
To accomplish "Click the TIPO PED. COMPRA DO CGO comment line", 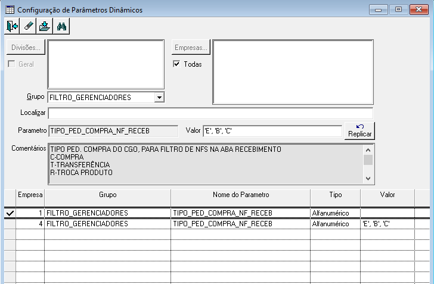I will click(x=166, y=149).
